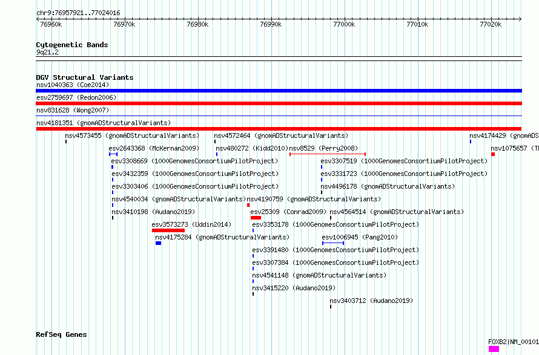Select the red block under esv25309
Image resolution: width=539 pixels, height=355 pixels.
point(256,218)
